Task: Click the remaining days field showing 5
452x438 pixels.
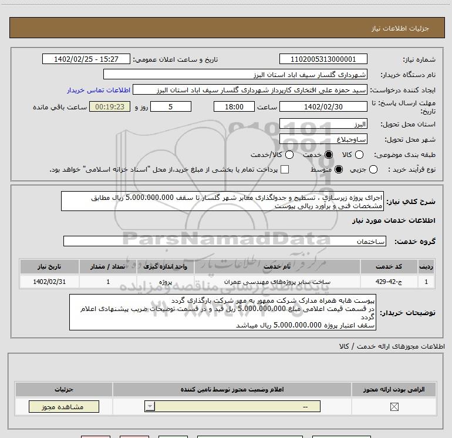Action: click(171, 106)
